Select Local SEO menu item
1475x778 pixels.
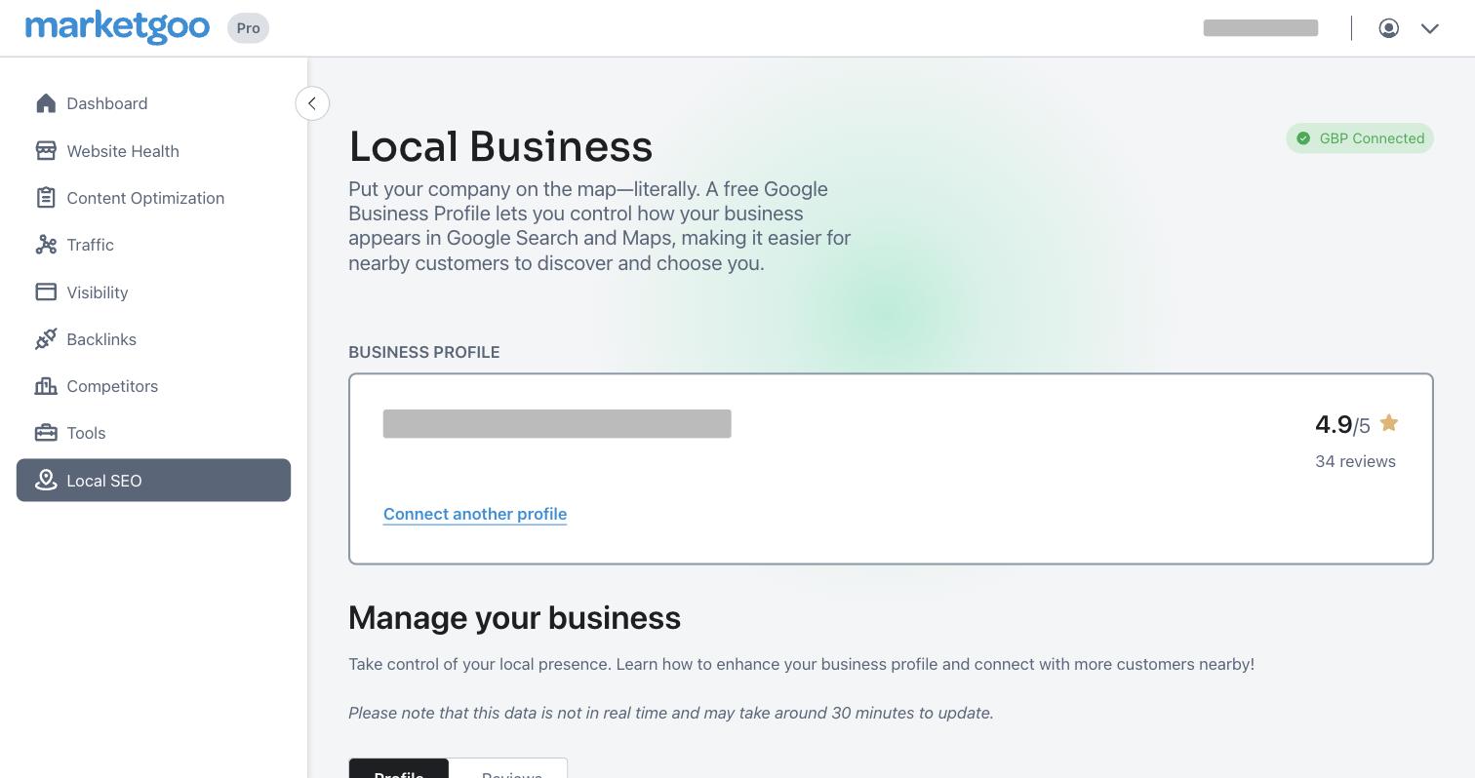(x=153, y=481)
